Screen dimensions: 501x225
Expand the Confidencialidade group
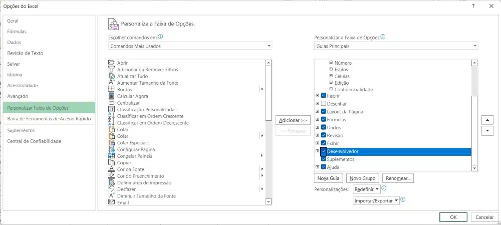[x=331, y=89]
